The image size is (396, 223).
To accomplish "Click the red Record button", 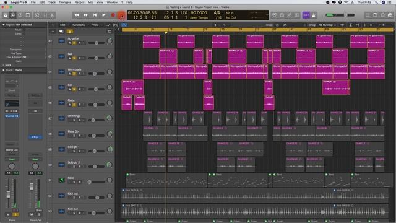I will (113, 15).
